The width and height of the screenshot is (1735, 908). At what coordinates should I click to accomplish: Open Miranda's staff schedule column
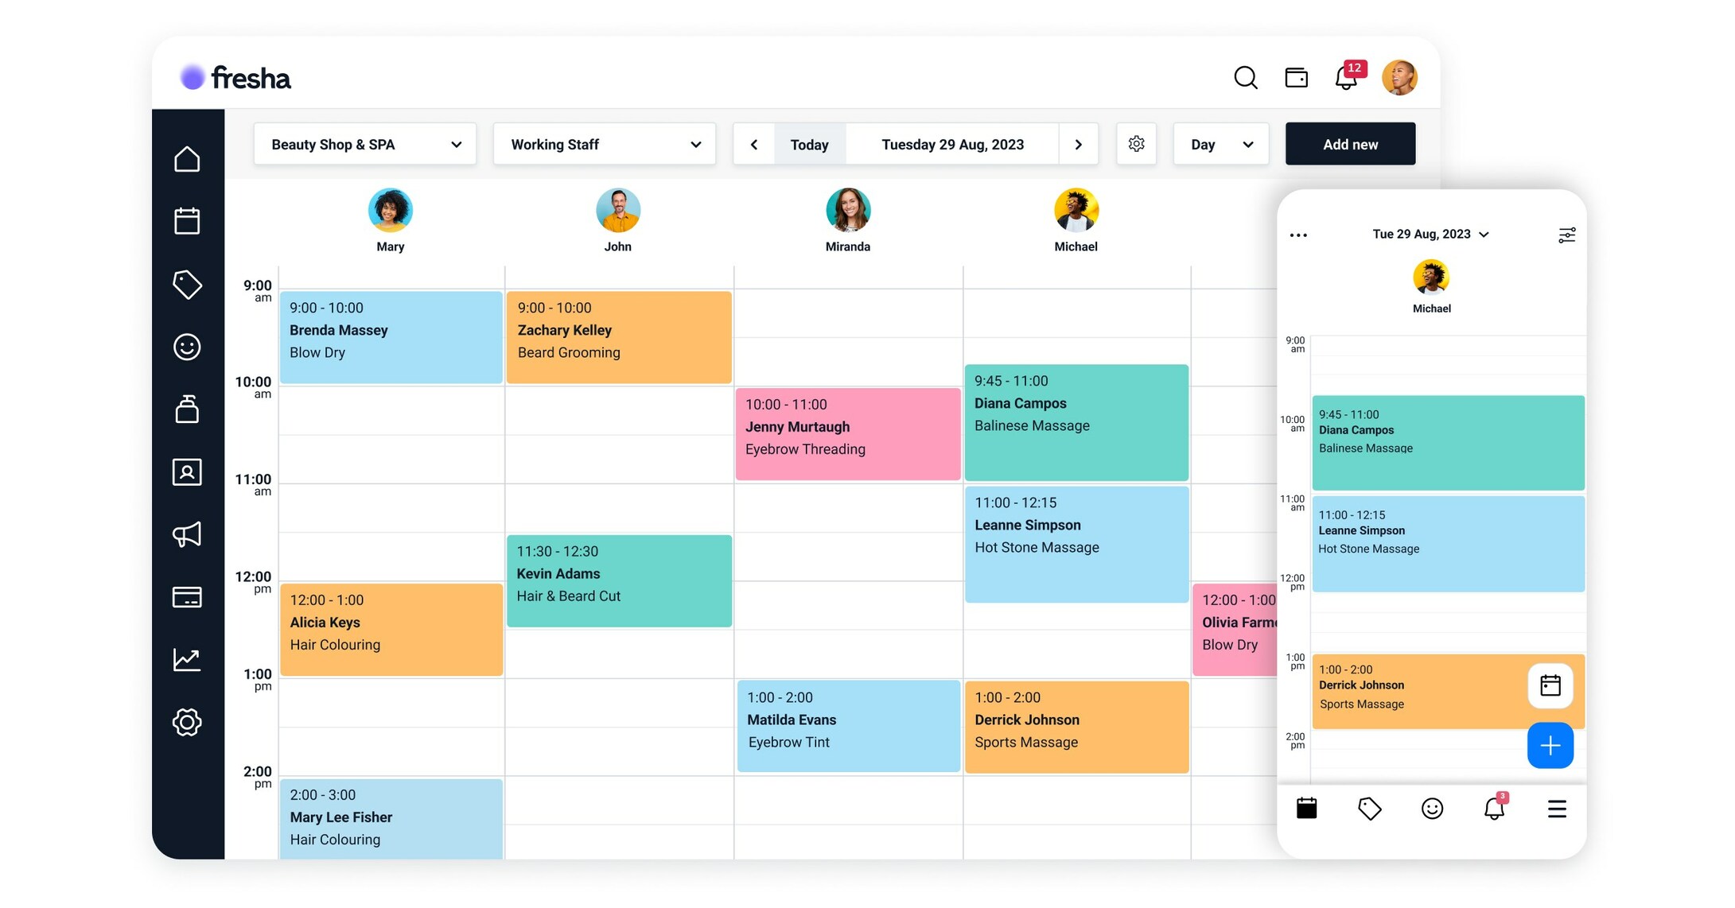846,218
